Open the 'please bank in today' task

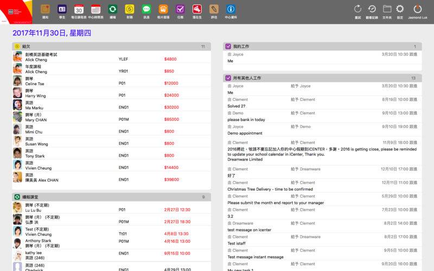click(x=246, y=120)
